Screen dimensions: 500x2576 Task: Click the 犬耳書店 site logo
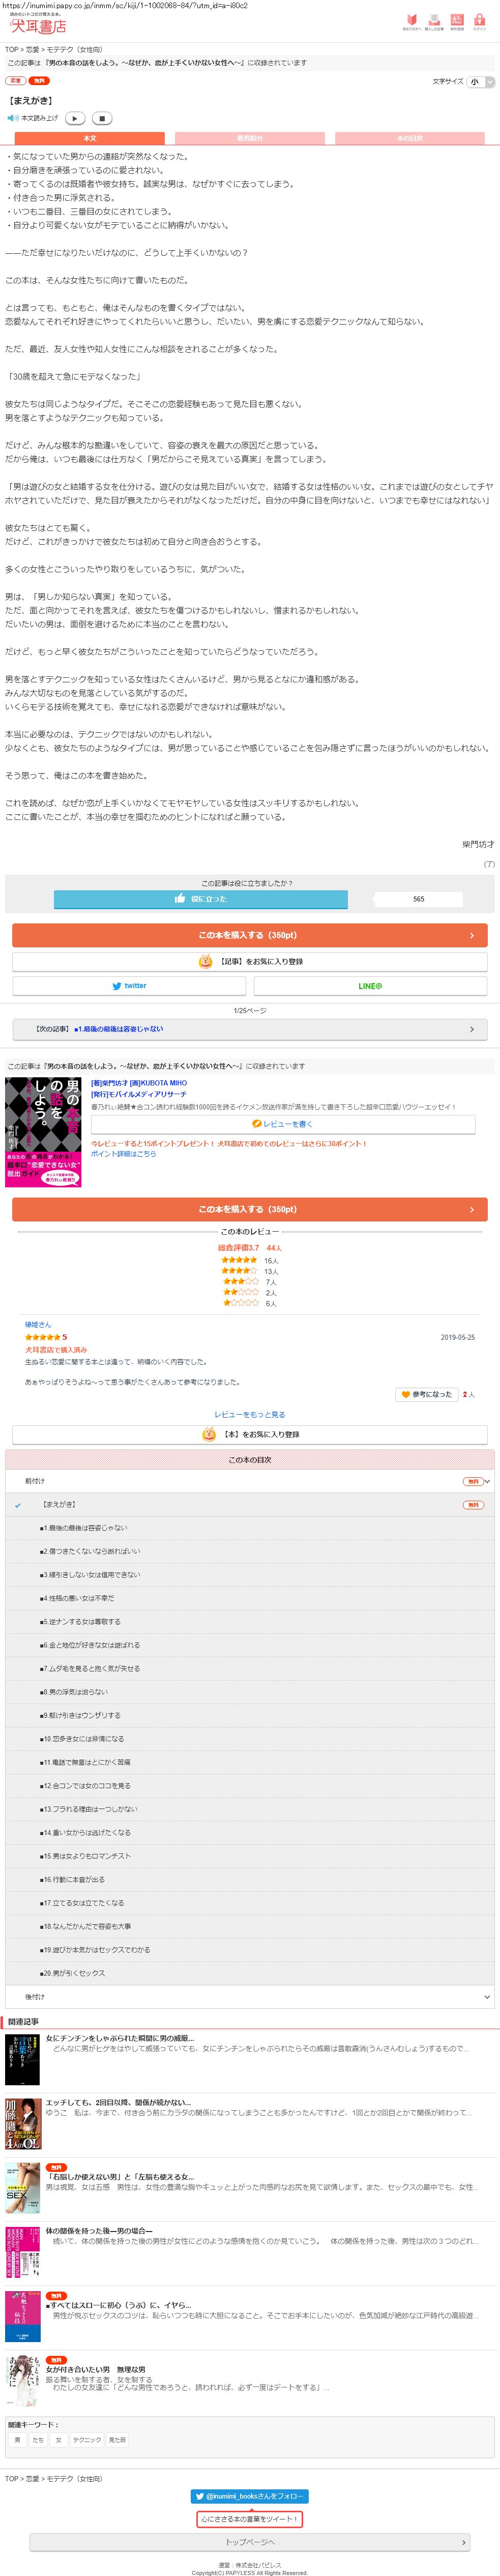(38, 25)
